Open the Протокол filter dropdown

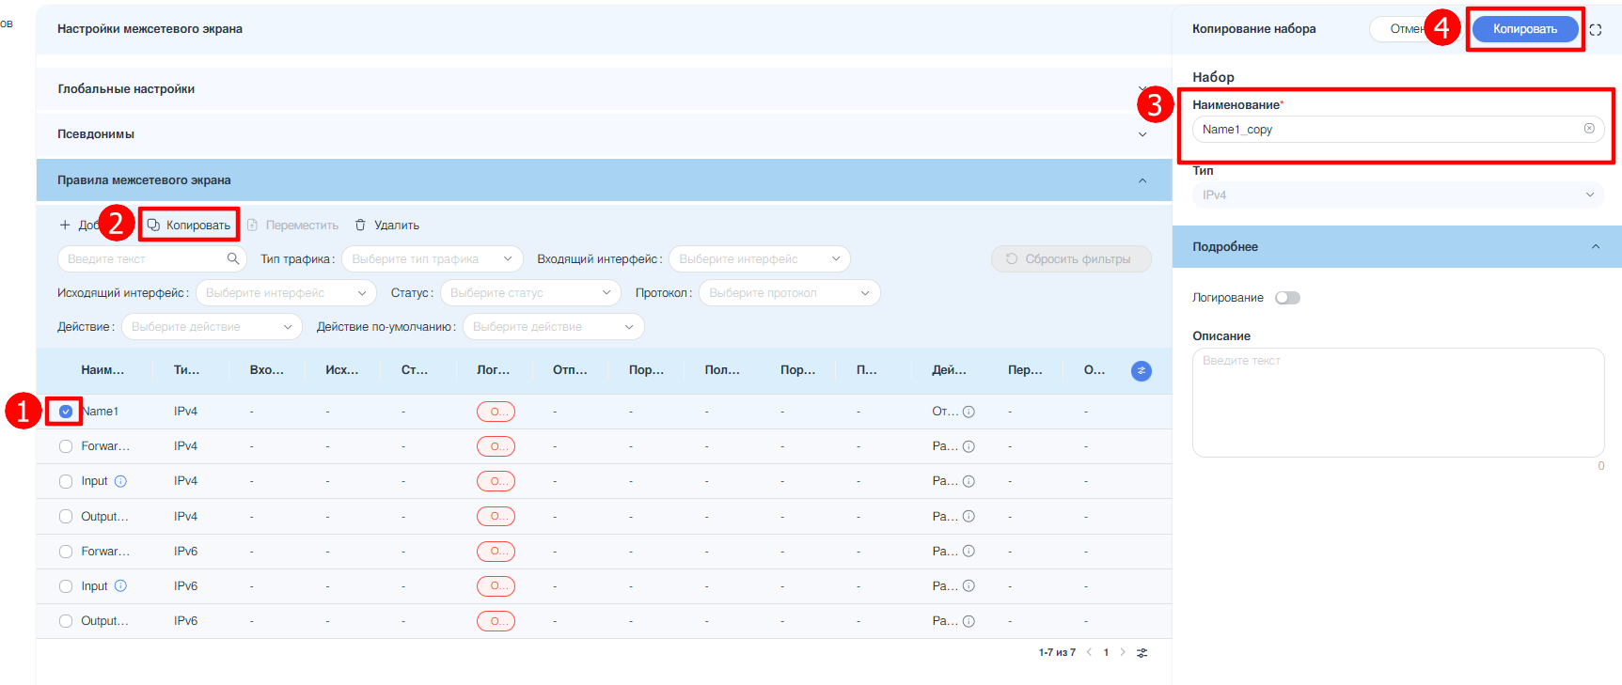point(790,293)
